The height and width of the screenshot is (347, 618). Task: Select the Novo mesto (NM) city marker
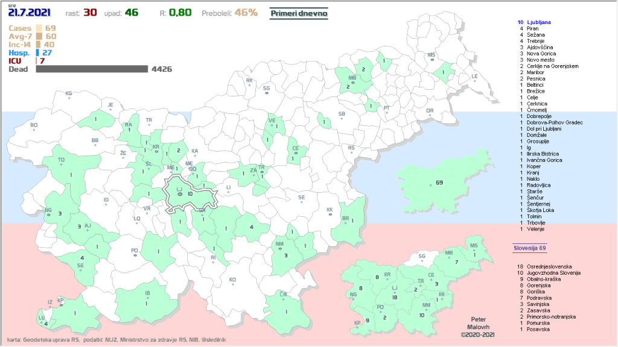point(279,248)
